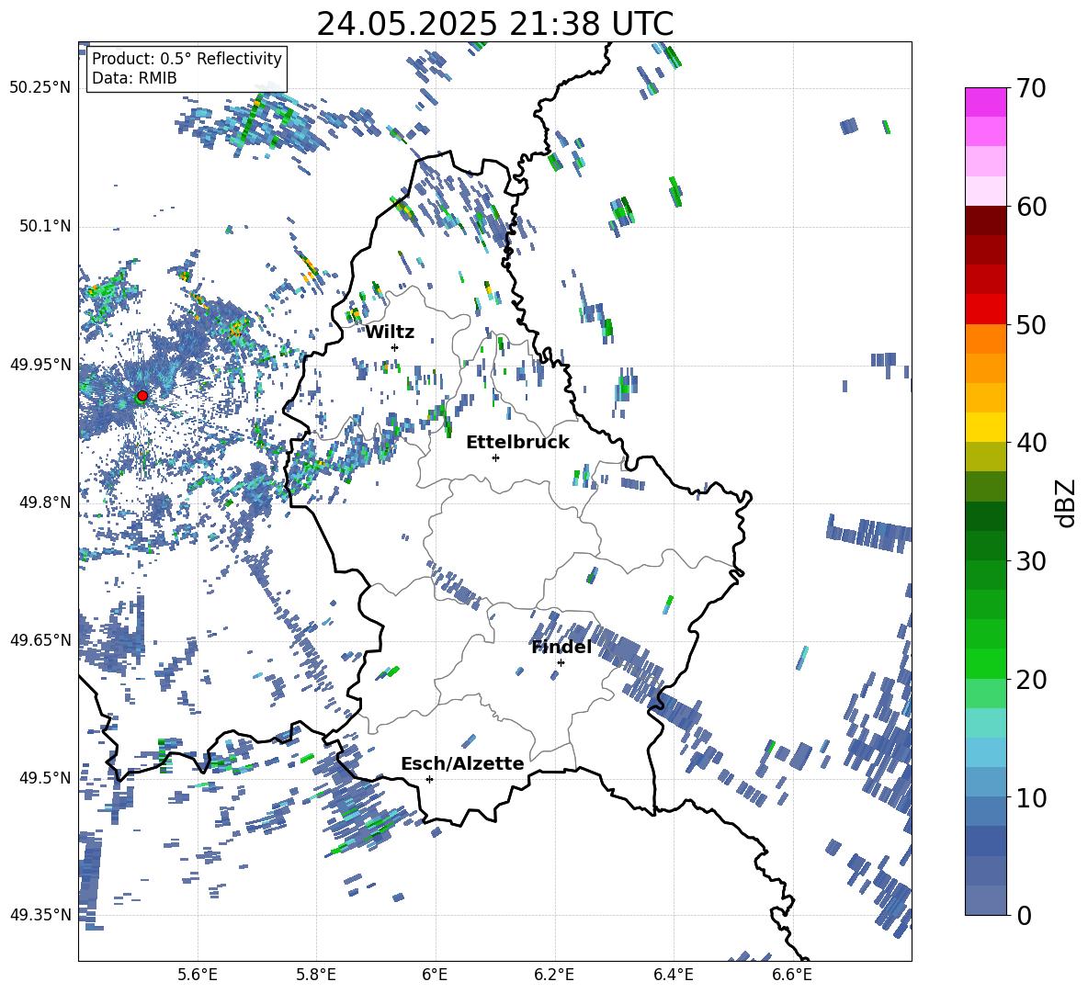Click the 'Product: 0.5° Reflectivity' text
The image size is (1088, 993).
[187, 58]
